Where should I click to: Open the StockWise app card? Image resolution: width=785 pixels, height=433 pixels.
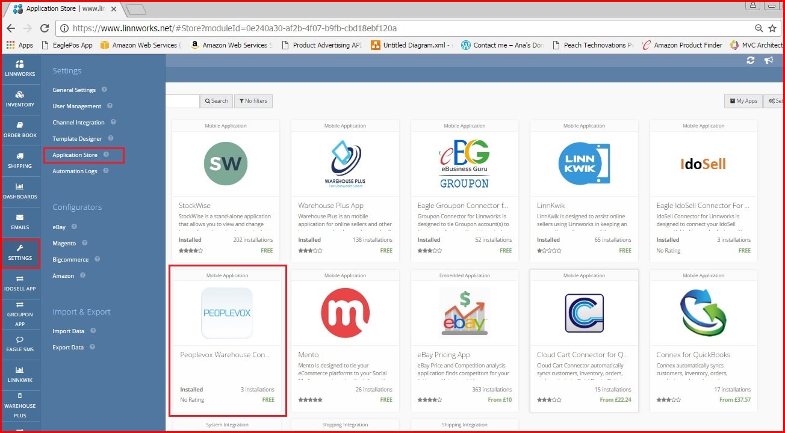pos(226,191)
